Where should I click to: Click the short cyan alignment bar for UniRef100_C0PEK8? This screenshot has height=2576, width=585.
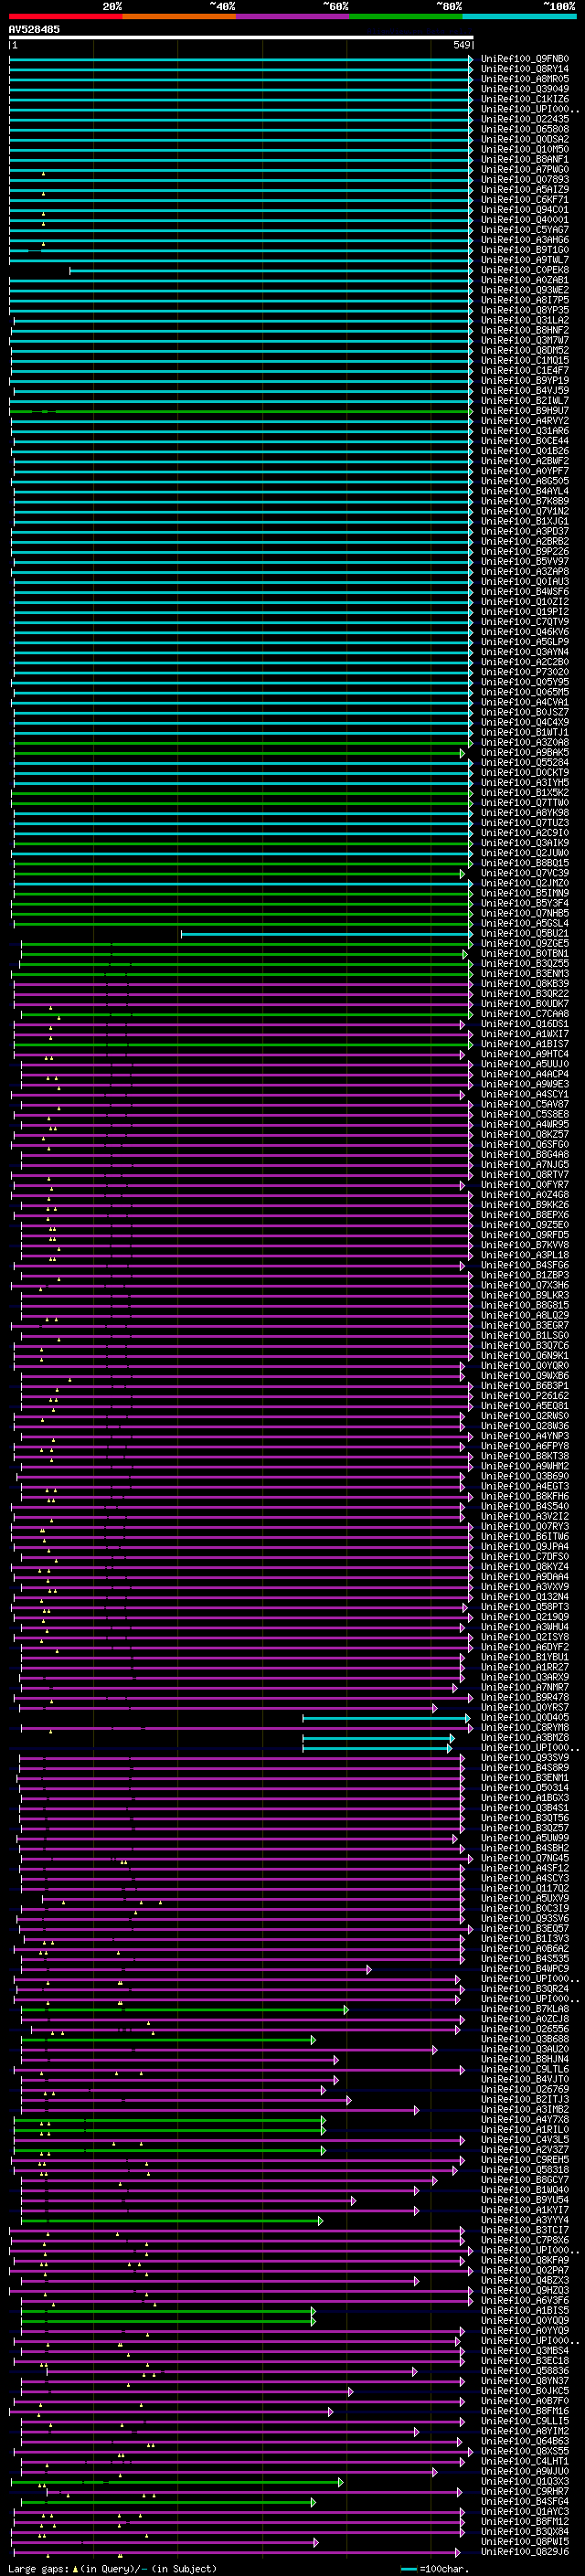pos(271,270)
